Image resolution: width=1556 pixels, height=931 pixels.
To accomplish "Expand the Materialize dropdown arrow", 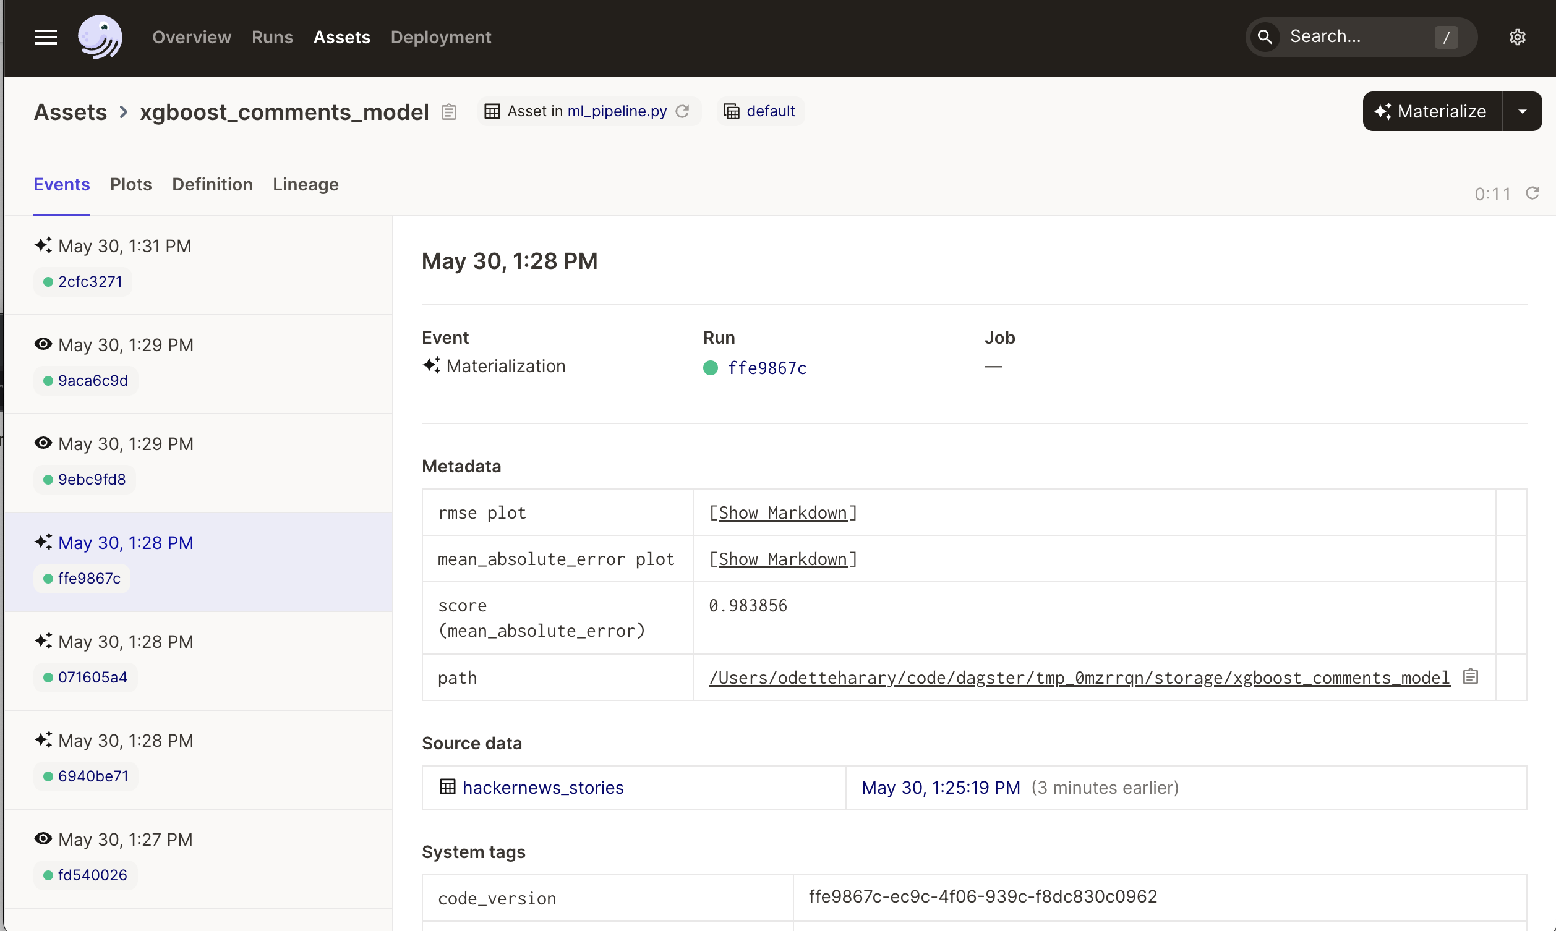I will (x=1521, y=111).
